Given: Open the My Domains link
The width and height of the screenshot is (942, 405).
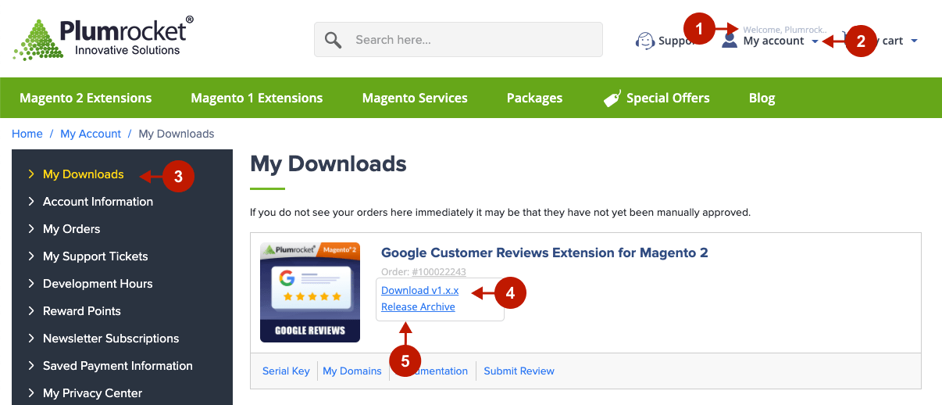Looking at the screenshot, I should click(352, 371).
